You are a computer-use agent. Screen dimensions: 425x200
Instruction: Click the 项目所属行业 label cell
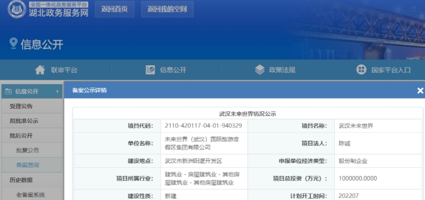(117, 179)
